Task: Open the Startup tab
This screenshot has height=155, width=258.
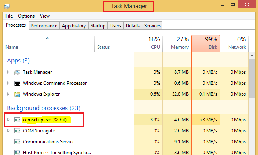Action: [98, 26]
